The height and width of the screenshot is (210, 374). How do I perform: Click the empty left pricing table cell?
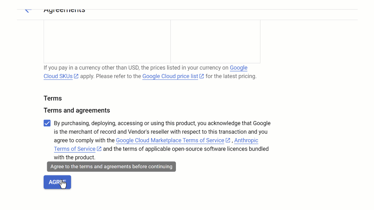[107, 41]
